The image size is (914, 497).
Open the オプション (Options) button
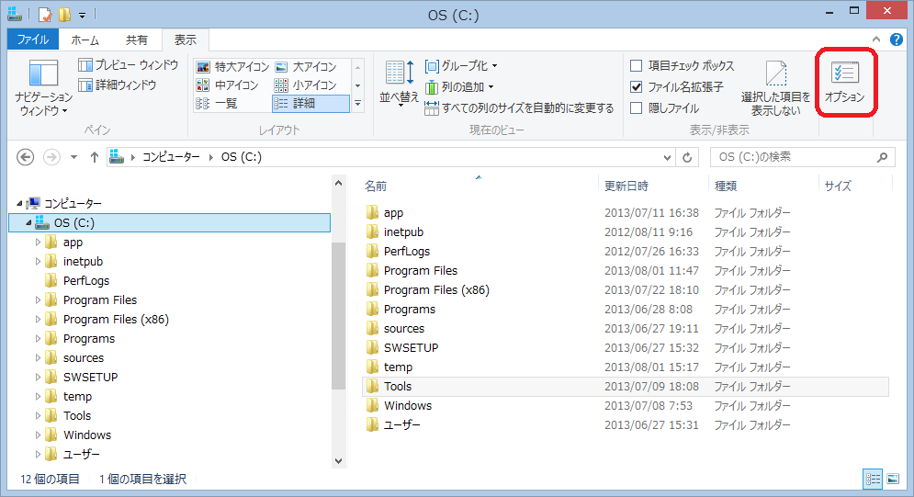tap(844, 82)
